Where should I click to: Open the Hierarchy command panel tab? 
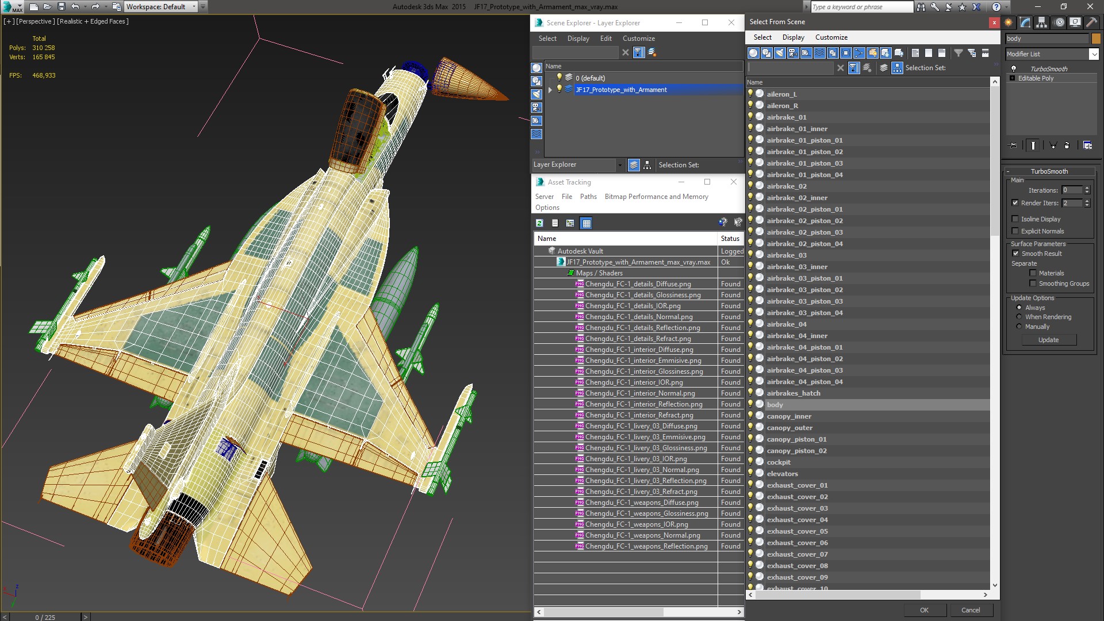pos(1042,22)
